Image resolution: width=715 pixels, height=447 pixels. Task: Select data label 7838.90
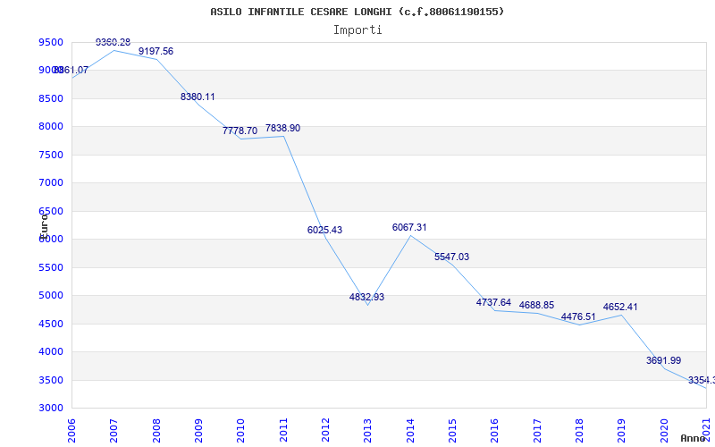(282, 128)
